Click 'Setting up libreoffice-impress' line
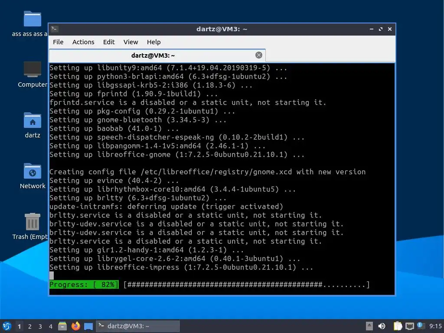This screenshot has height=333, width=444. click(181, 267)
